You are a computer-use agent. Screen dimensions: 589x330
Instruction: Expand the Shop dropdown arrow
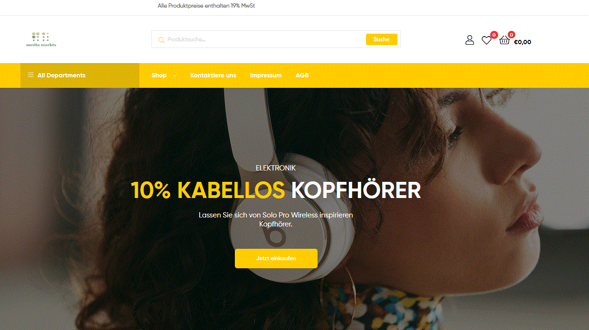[174, 76]
